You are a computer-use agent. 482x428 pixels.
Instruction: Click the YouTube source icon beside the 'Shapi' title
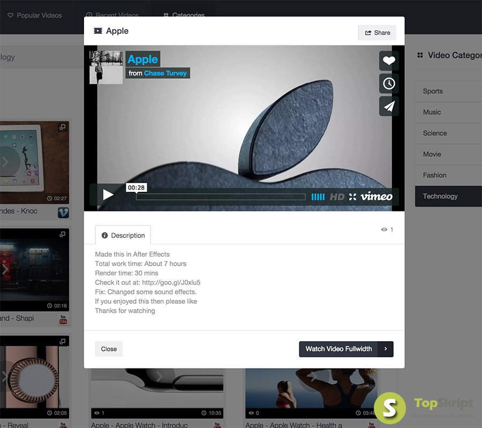[x=63, y=319]
